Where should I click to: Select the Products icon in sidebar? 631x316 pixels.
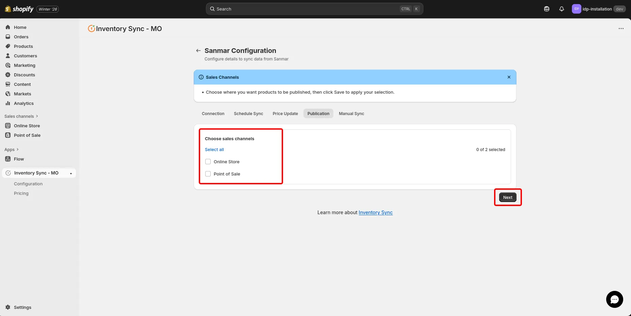[8, 46]
